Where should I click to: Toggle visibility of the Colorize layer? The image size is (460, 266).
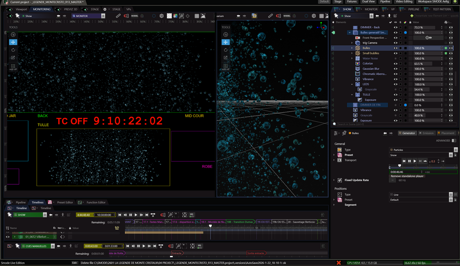pos(395,63)
